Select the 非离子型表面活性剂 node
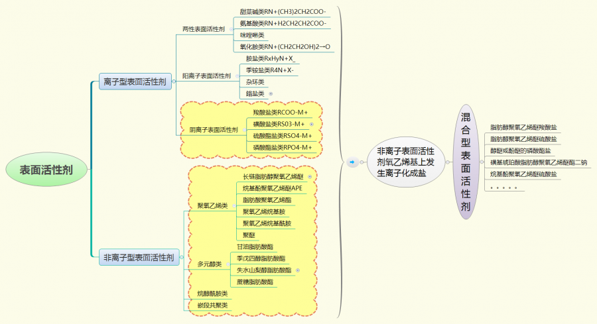 pyautogui.click(x=139, y=258)
